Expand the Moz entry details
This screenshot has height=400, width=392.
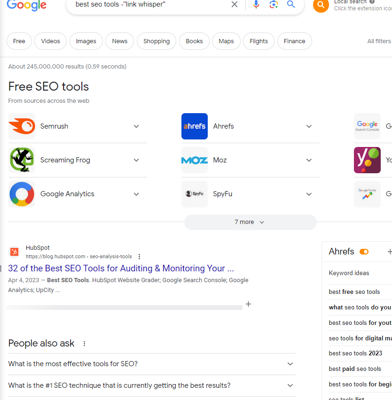coord(309,160)
